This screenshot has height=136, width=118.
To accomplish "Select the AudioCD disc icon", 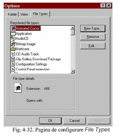I will coord(13,39).
